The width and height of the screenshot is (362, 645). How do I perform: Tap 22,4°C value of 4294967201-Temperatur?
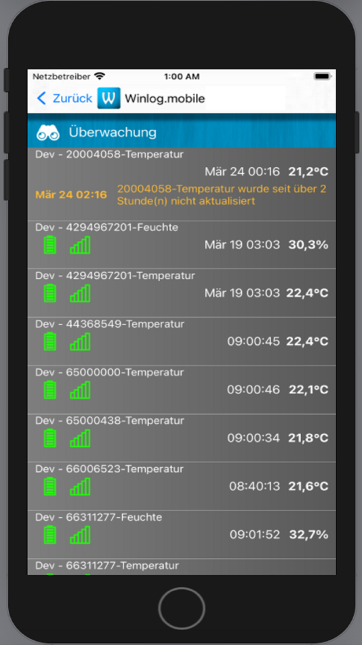click(x=308, y=293)
